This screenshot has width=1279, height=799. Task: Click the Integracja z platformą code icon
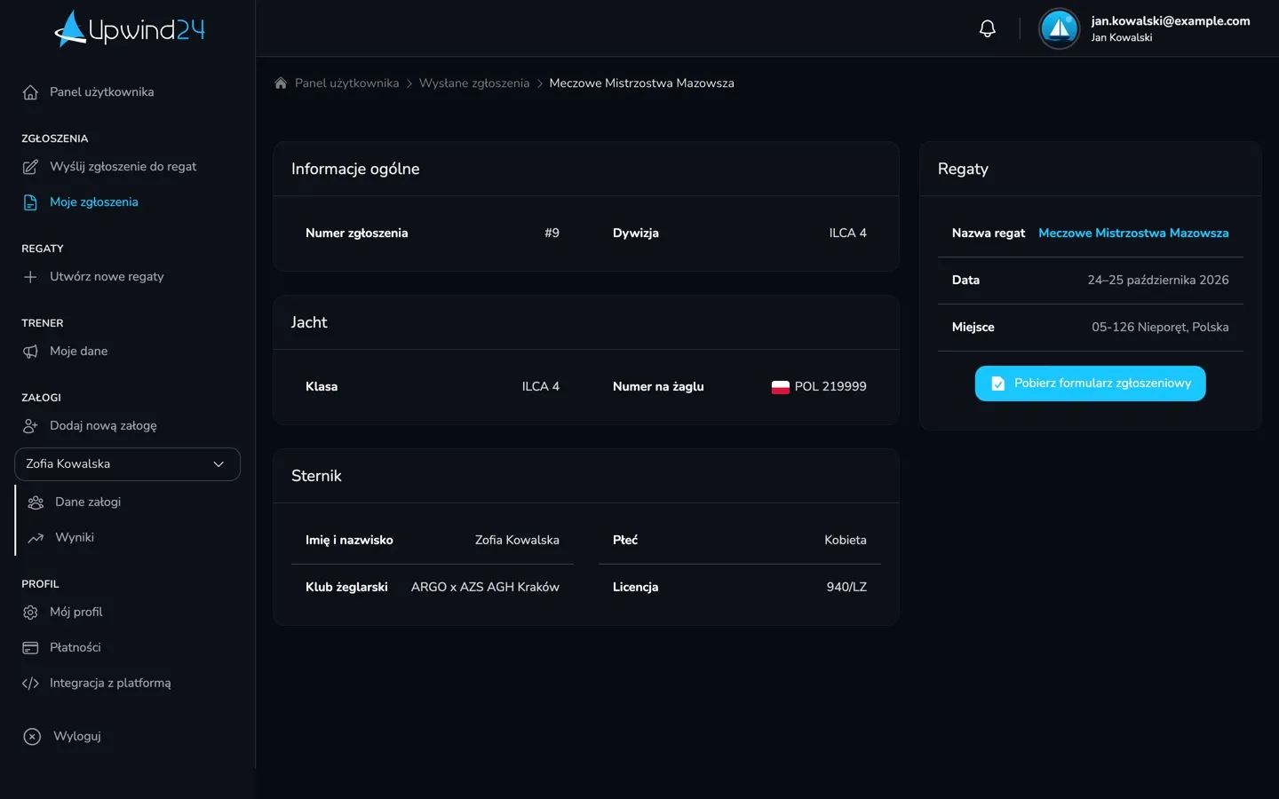click(x=30, y=683)
